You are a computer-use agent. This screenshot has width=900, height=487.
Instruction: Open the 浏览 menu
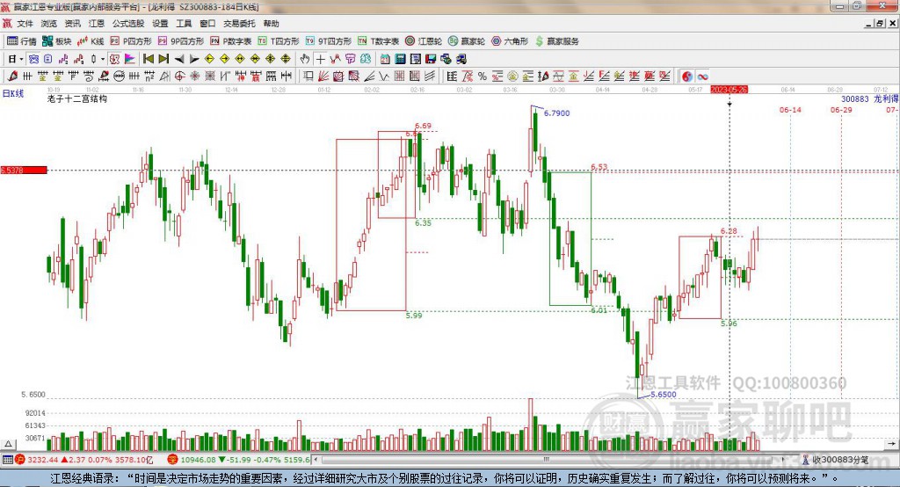[49, 24]
